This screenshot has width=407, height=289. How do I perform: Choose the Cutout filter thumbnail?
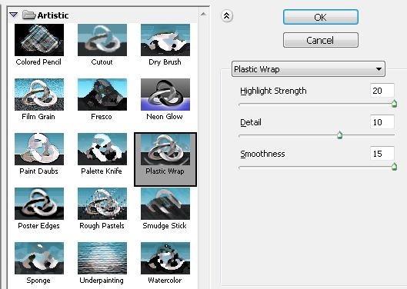click(x=102, y=40)
